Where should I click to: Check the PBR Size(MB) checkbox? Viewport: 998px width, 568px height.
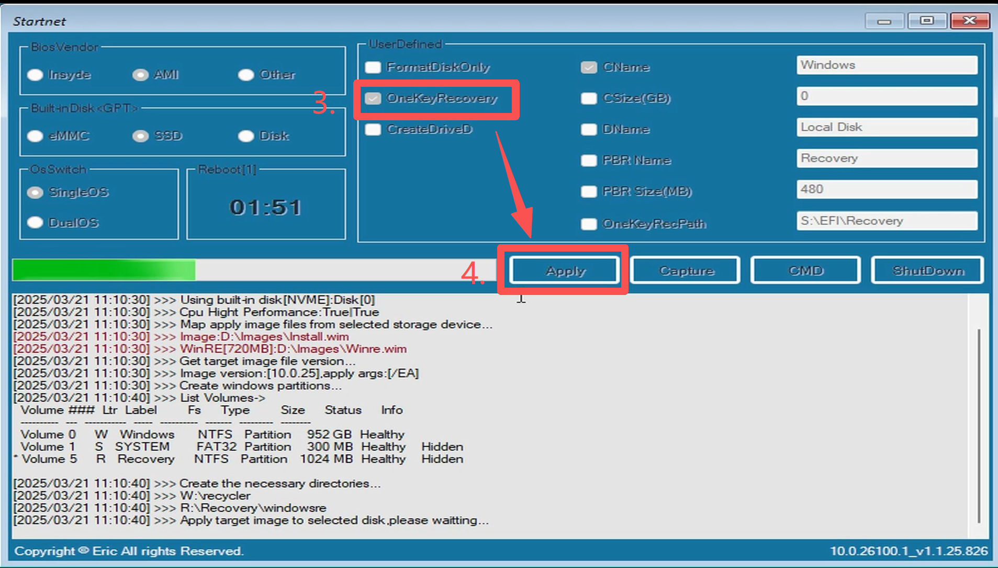tap(589, 191)
